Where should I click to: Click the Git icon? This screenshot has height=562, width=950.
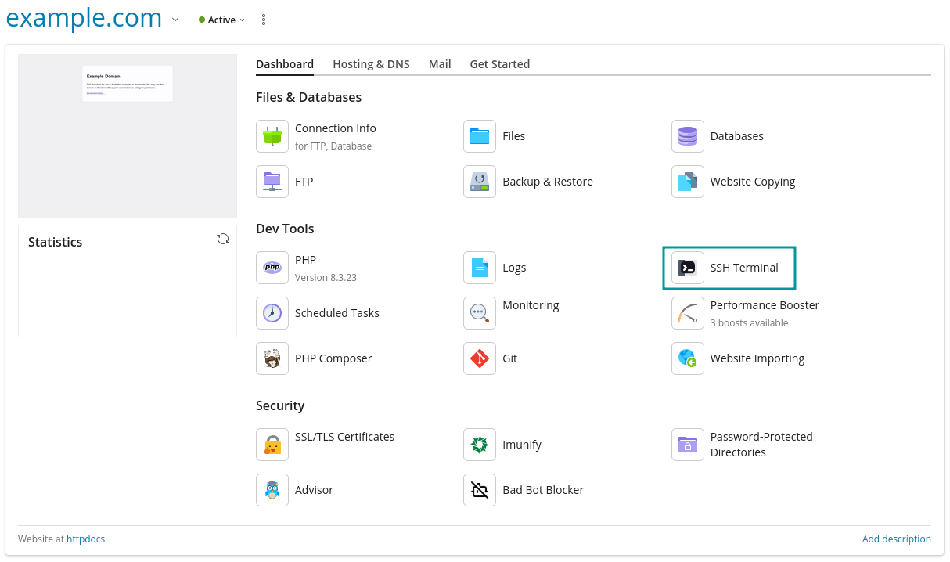(x=480, y=358)
